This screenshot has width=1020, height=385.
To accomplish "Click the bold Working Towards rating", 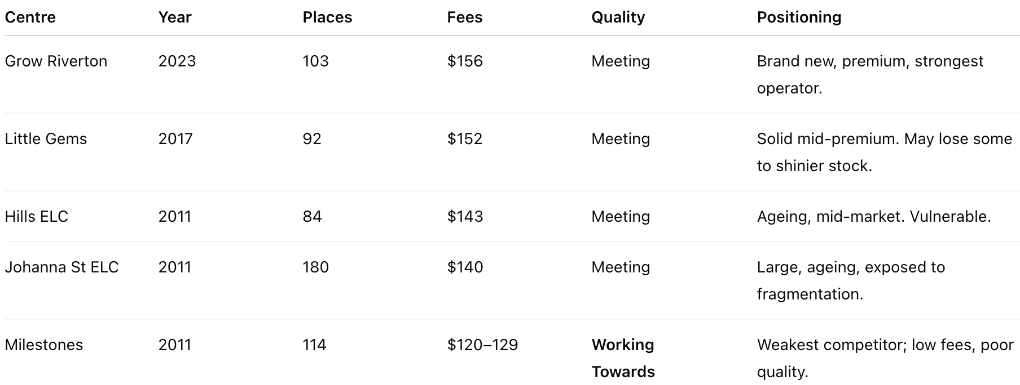I will click(x=623, y=358).
